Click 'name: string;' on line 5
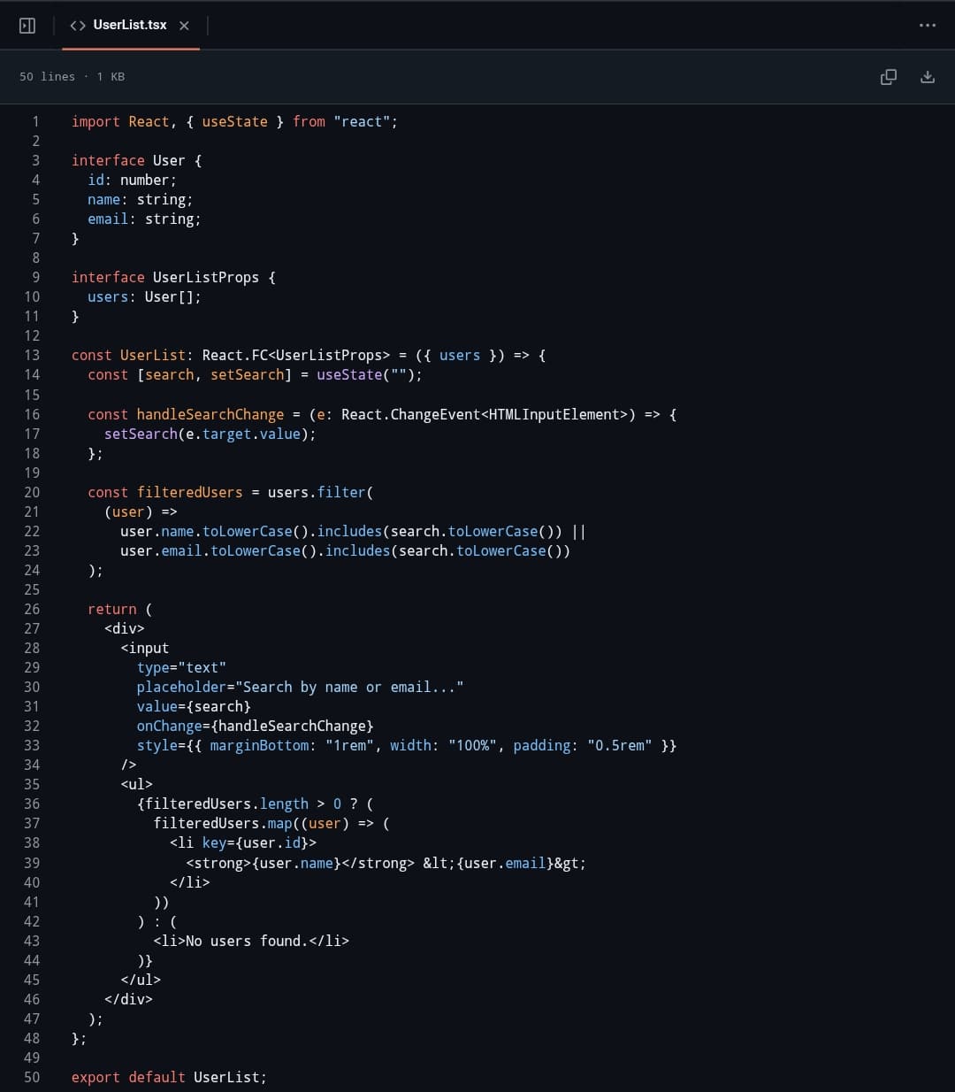 click(x=140, y=199)
